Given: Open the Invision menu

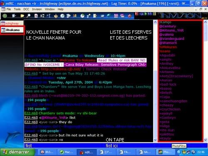Looking at the screenshot, I should click(x=37, y=9).
